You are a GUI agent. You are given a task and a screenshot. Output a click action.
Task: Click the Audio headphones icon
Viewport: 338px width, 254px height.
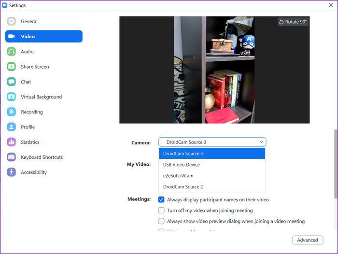[x=11, y=52]
